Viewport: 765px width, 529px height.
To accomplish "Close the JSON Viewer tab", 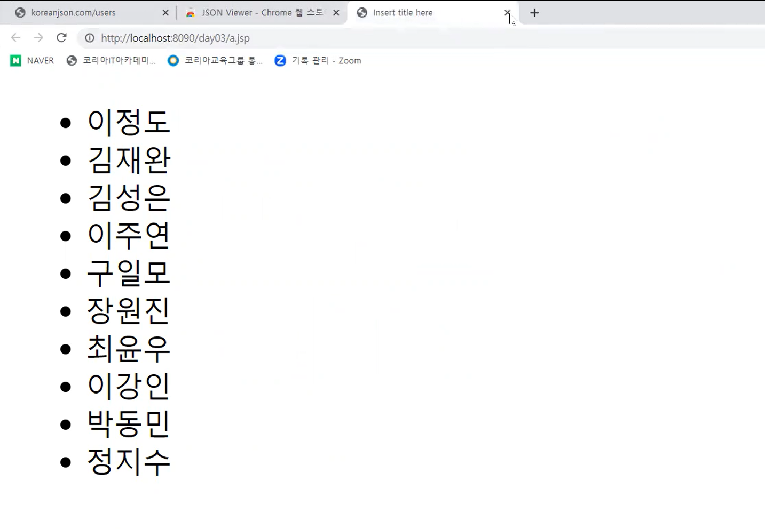I will pyautogui.click(x=336, y=12).
